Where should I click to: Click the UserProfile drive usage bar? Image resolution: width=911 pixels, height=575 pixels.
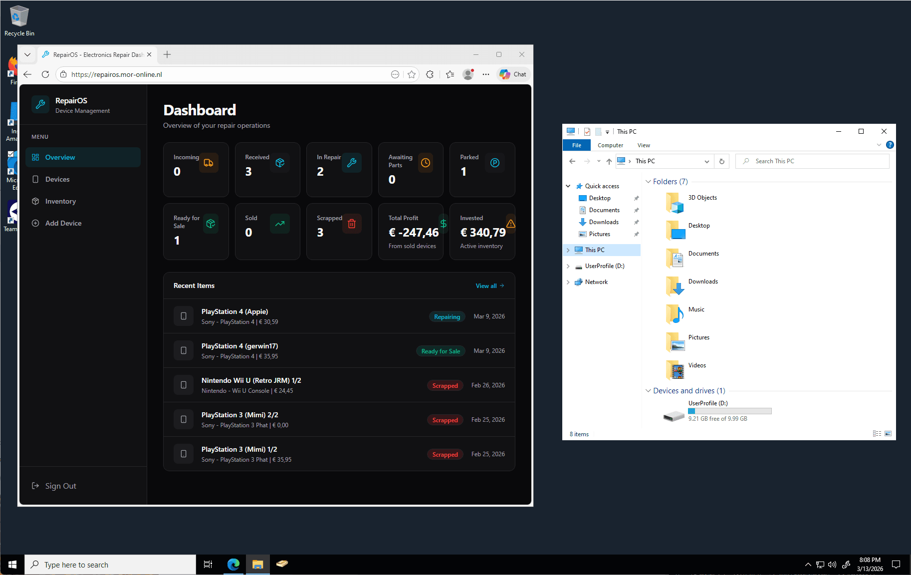tap(729, 411)
